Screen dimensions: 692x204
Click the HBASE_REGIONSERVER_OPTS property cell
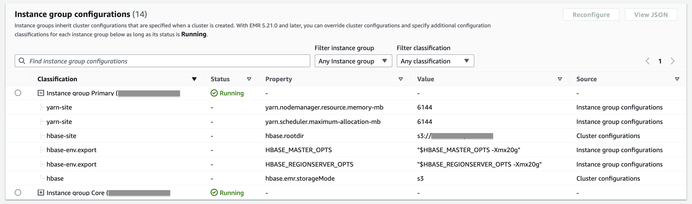click(309, 164)
